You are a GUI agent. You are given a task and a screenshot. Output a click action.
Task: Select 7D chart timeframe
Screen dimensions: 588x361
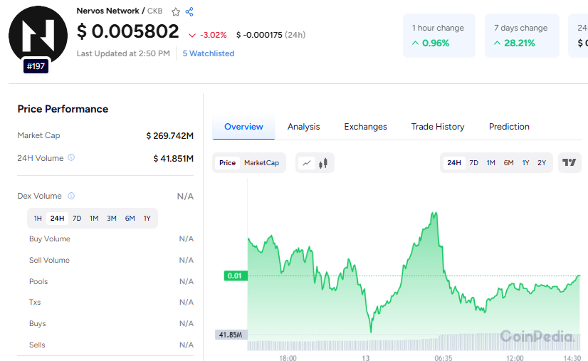[x=473, y=163]
